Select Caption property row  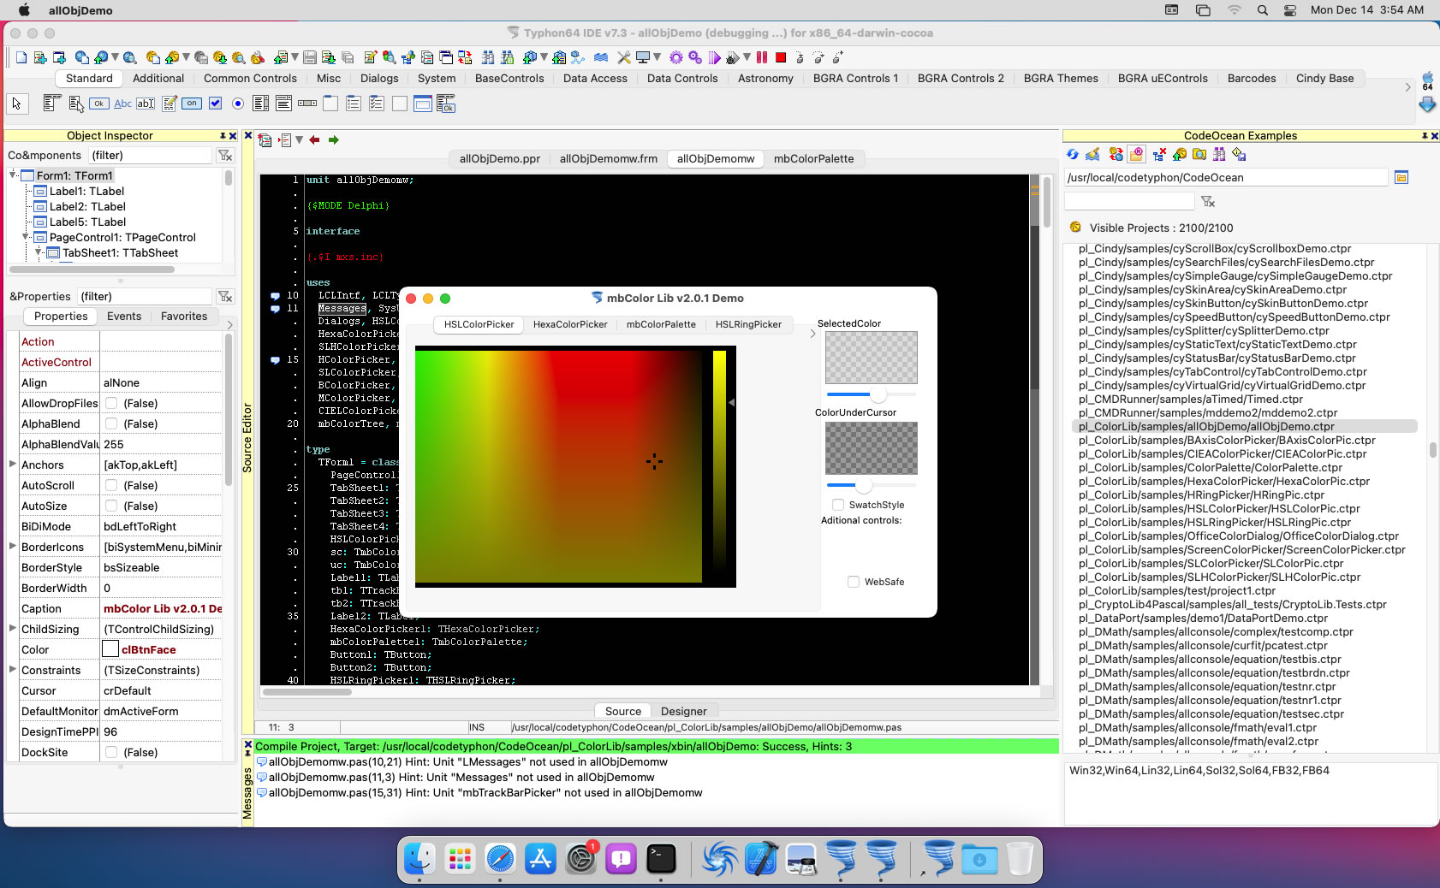[121, 608]
